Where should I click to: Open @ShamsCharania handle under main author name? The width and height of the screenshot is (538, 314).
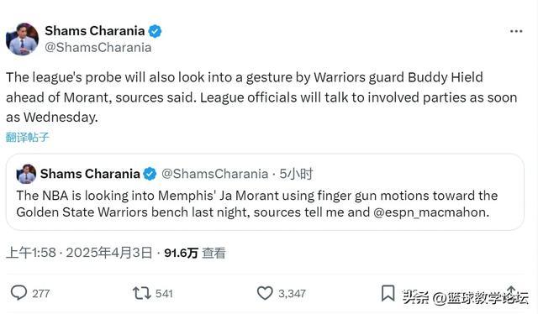tap(98, 47)
